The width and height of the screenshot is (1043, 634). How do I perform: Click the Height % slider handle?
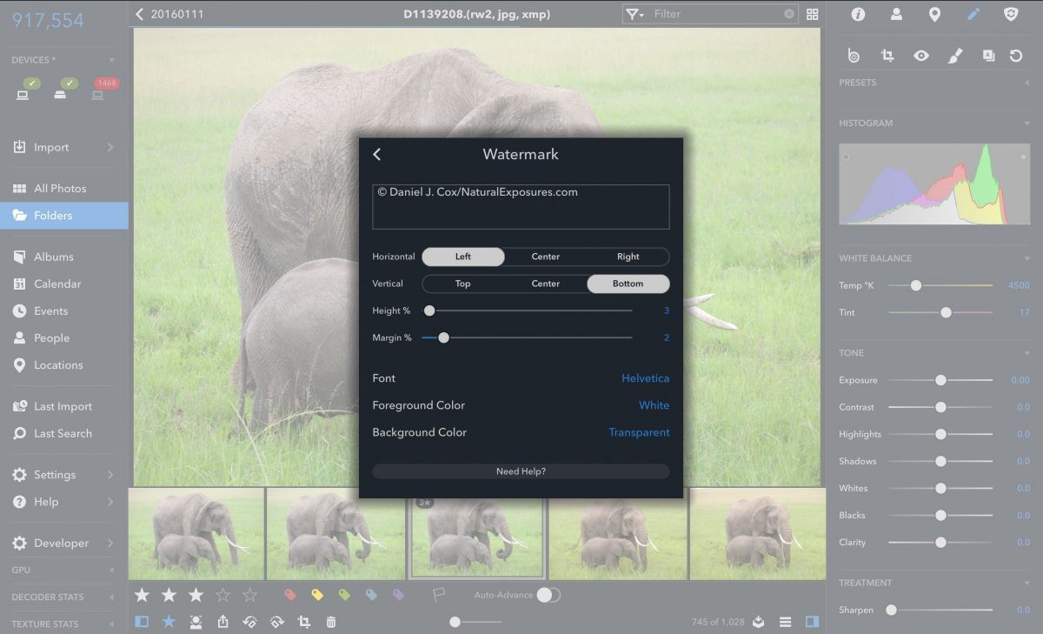(428, 310)
